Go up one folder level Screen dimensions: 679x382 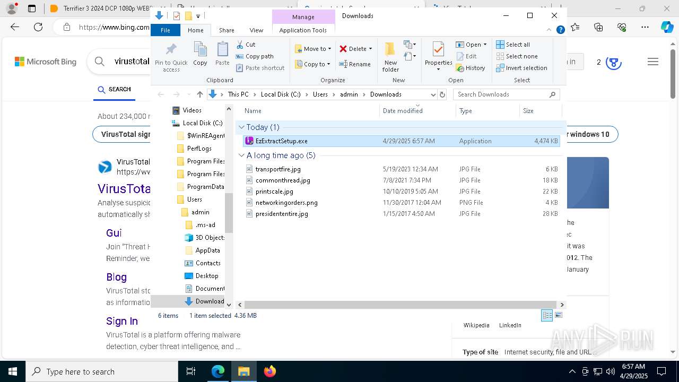[x=199, y=94]
